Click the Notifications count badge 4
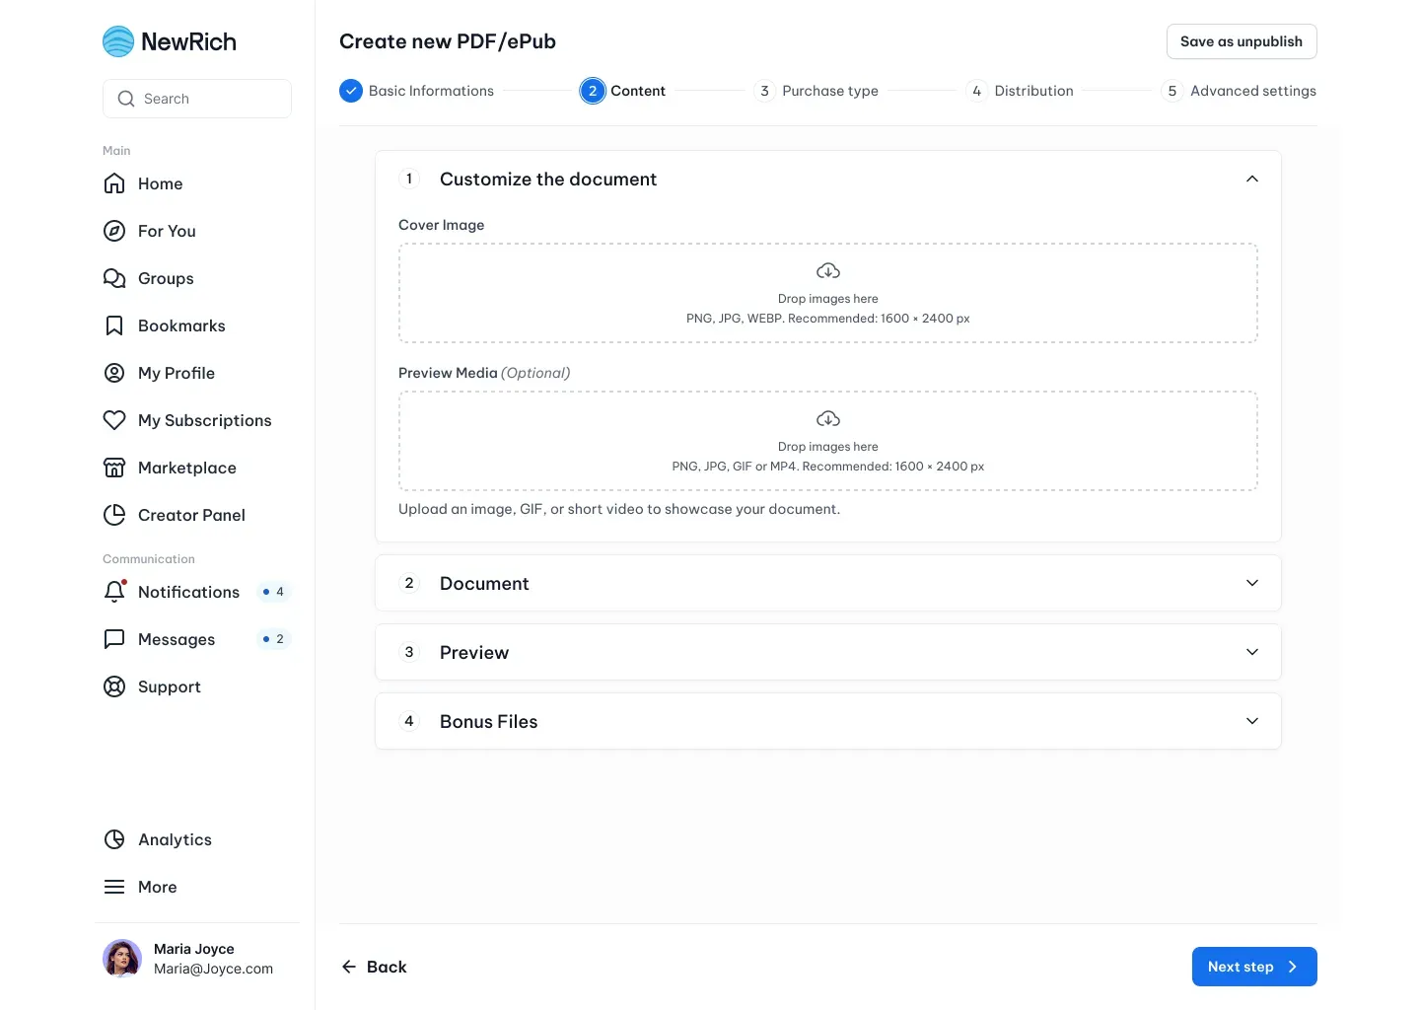 (x=273, y=592)
